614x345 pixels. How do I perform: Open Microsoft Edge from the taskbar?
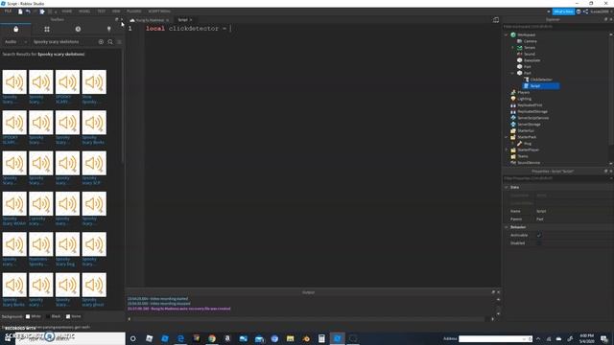coord(180,338)
